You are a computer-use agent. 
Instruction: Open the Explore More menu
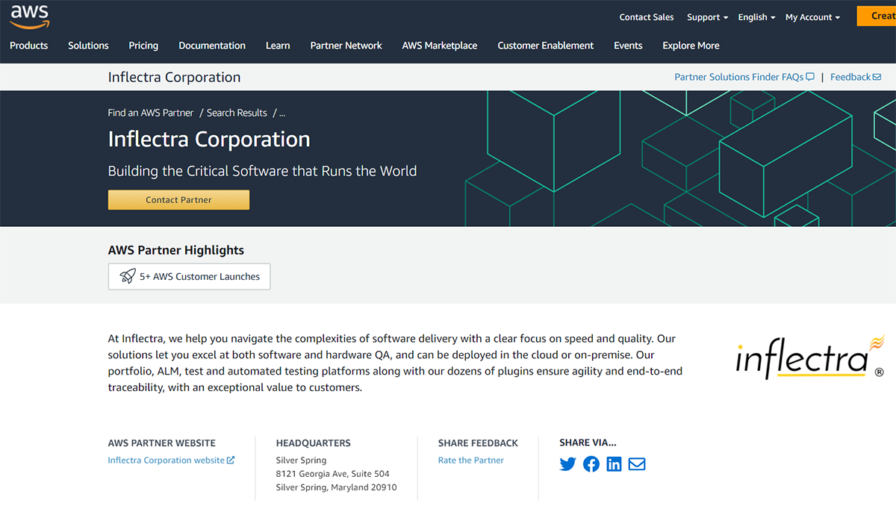click(690, 46)
